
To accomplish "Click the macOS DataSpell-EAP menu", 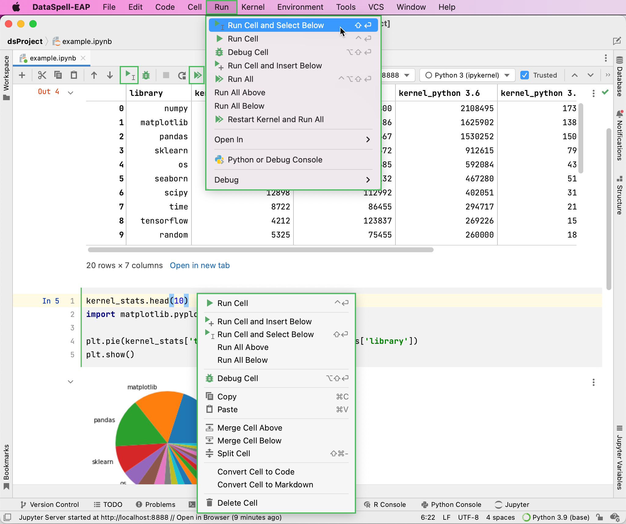I will tap(61, 7).
